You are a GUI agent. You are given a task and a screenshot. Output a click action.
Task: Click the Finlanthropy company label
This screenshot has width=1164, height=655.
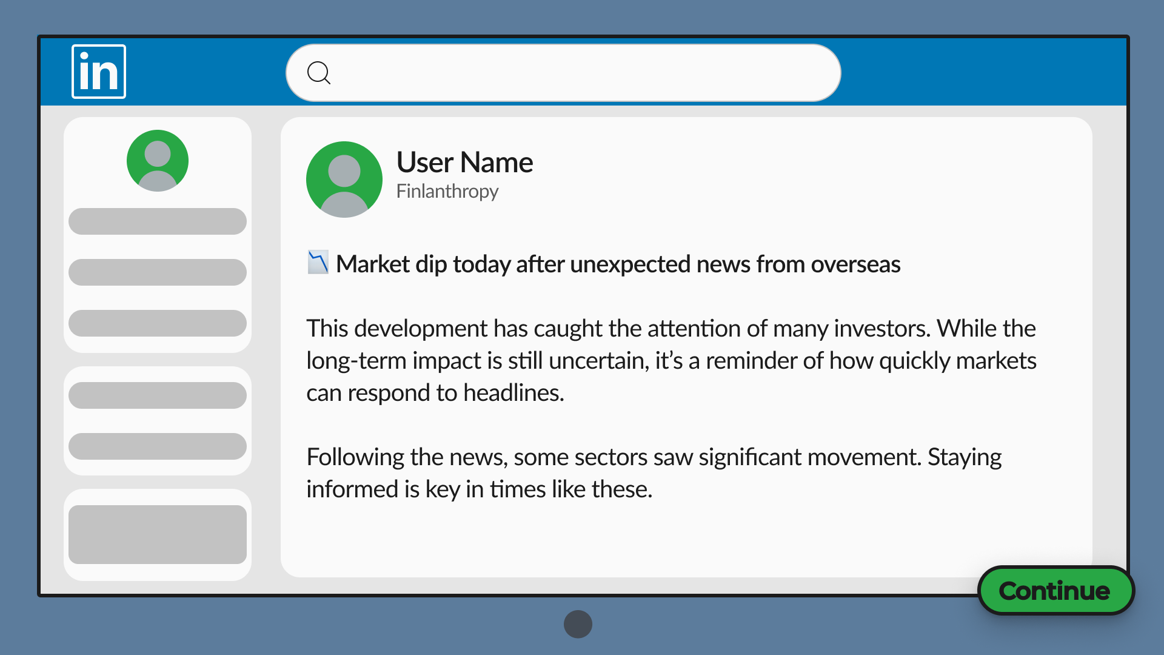(447, 192)
